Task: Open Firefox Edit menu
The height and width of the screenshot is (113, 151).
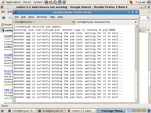Action: 10,12
